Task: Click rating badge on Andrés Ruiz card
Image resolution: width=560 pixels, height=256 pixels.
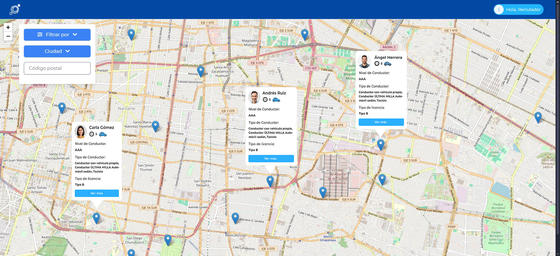Action: [x=265, y=100]
